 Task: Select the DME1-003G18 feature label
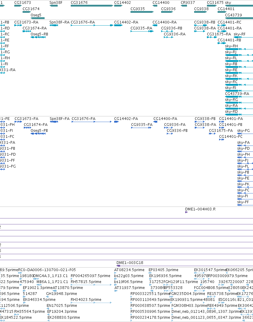tap(130, 263)
